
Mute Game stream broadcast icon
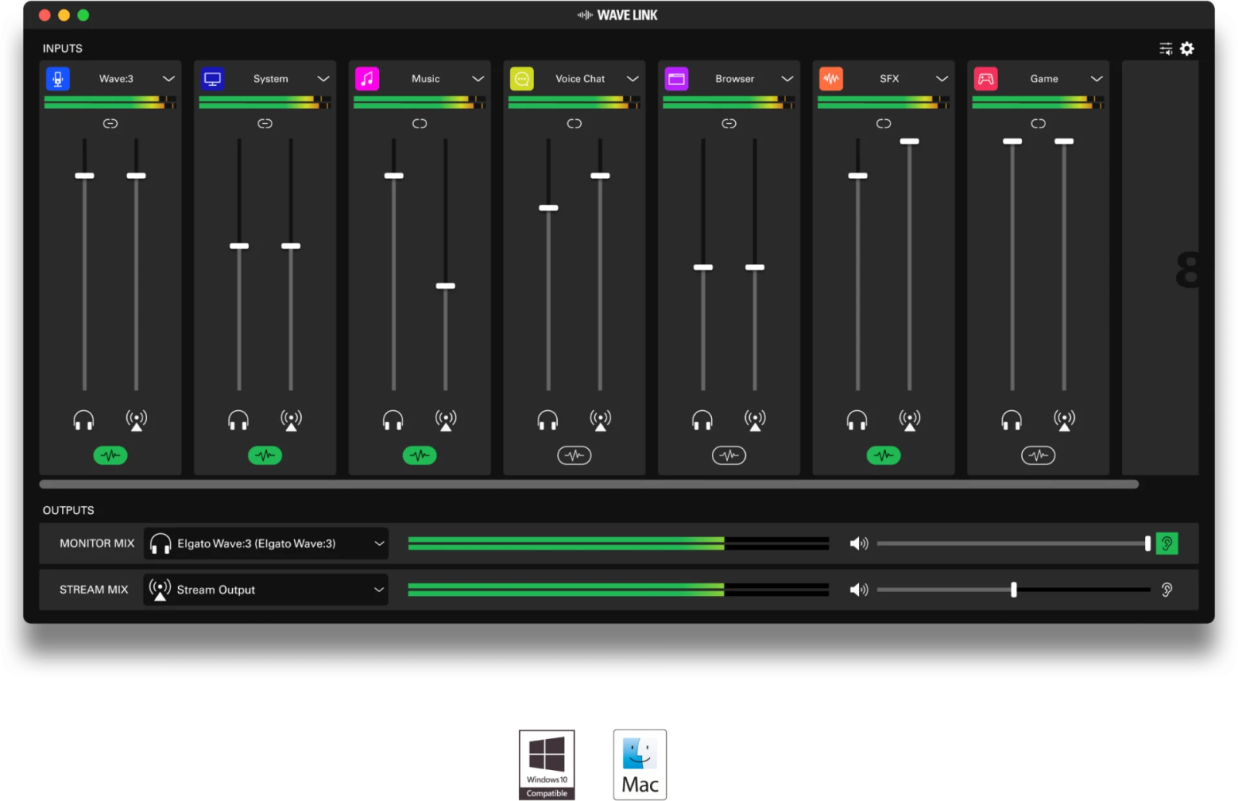pyautogui.click(x=1065, y=420)
